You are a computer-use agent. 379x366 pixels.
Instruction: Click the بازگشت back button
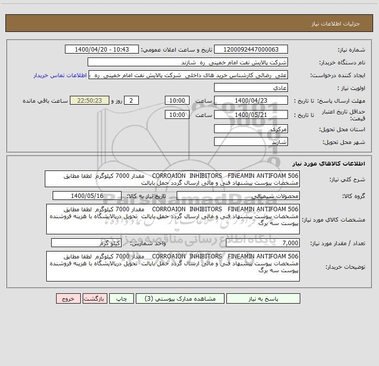pyautogui.click(x=95, y=299)
